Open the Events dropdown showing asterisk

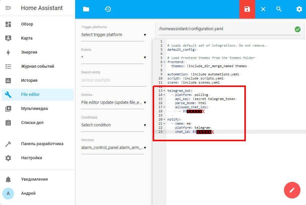click(x=114, y=57)
